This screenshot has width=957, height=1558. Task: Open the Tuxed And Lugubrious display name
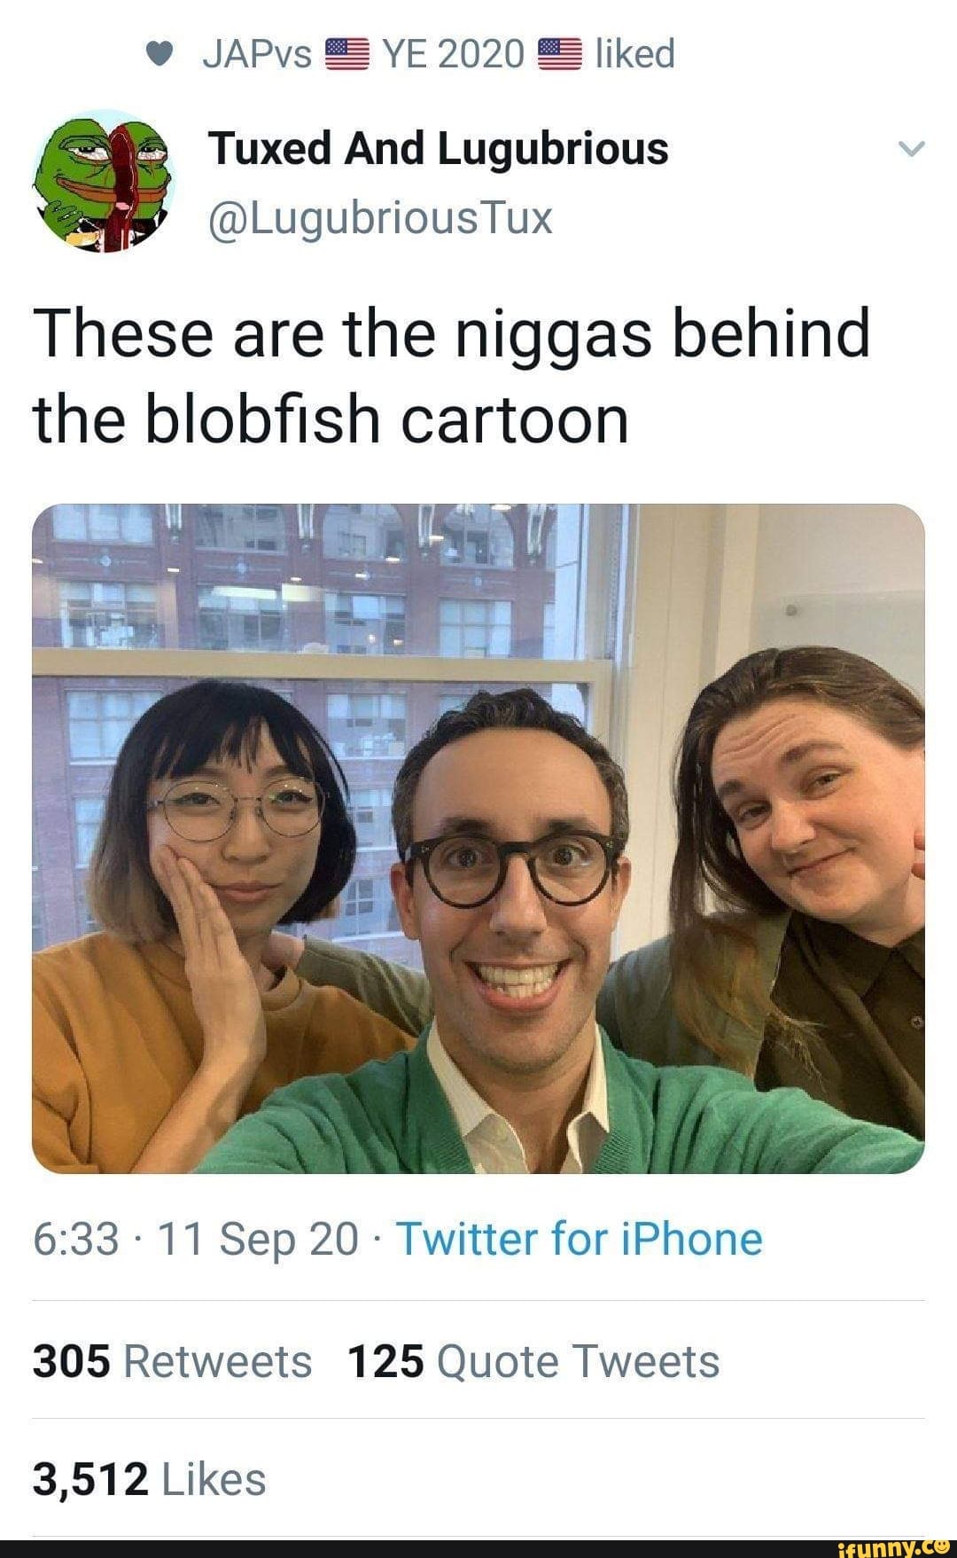[438, 148]
